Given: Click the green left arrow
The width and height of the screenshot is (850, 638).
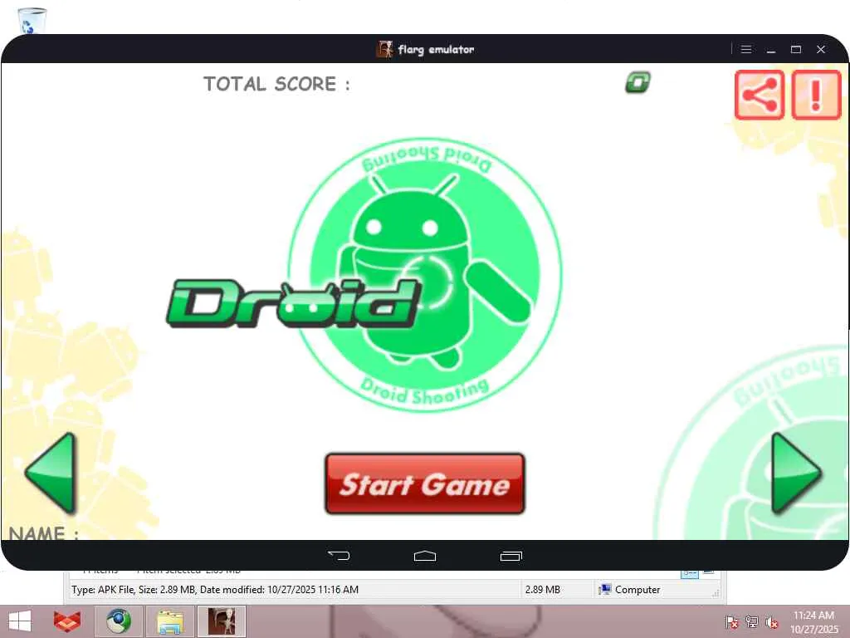Looking at the screenshot, I should pos(51,473).
